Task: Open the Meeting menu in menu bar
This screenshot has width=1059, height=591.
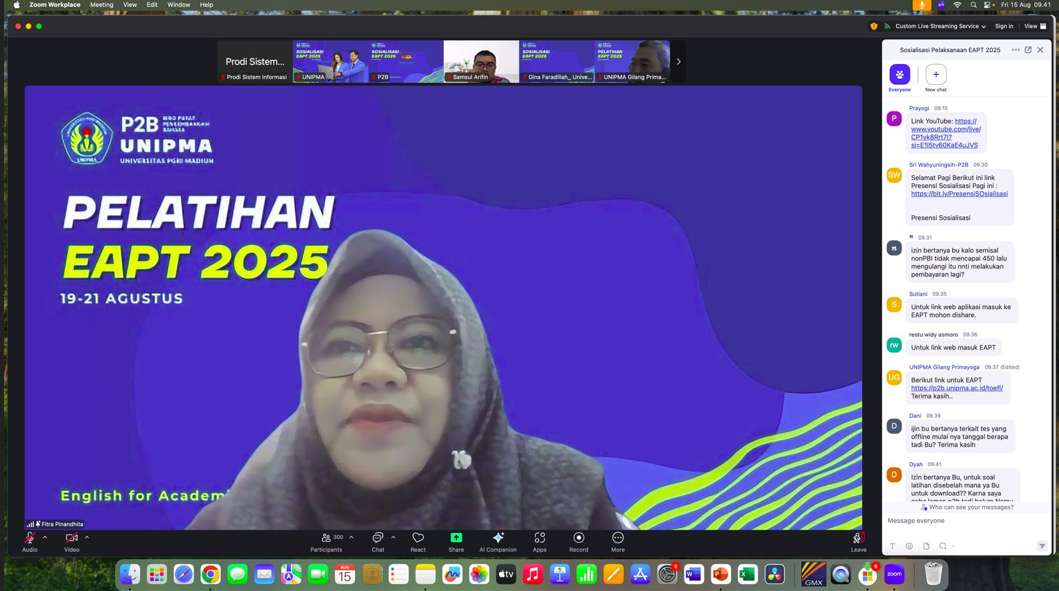Action: point(101,5)
